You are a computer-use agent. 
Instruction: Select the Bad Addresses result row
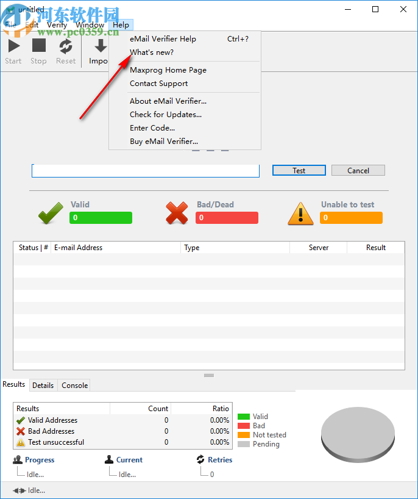(122, 431)
